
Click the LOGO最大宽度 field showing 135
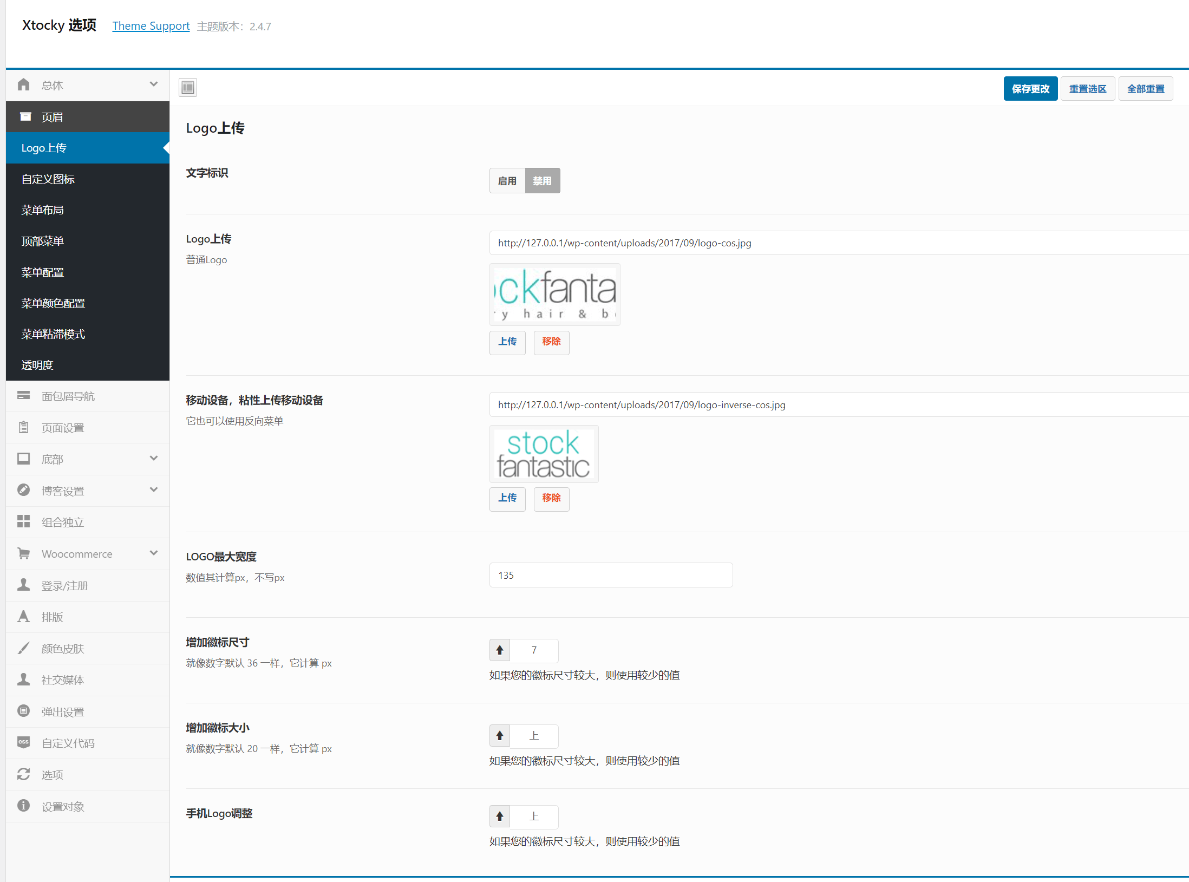(x=611, y=575)
